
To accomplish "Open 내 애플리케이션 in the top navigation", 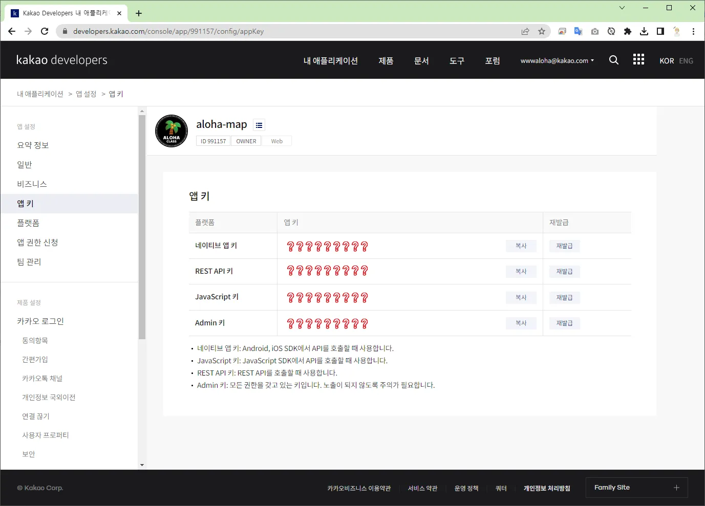I will tap(331, 60).
